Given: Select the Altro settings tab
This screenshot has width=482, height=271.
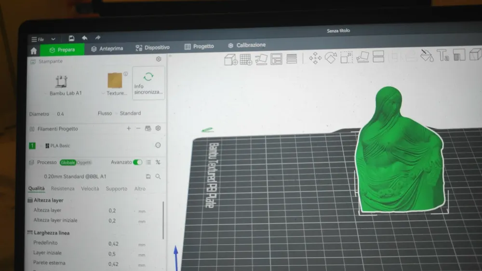Looking at the screenshot, I should pos(140,189).
